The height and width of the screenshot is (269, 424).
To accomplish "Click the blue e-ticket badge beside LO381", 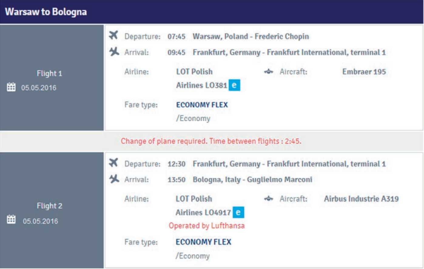I will point(234,85).
